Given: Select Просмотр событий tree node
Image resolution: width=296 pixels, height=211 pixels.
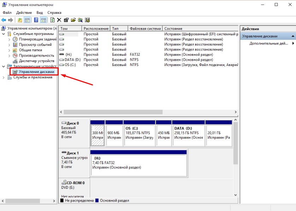Looking at the screenshot, I should pos(35,45).
